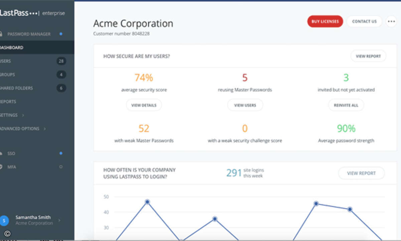Click the Password Manager lock icon

(1, 34)
